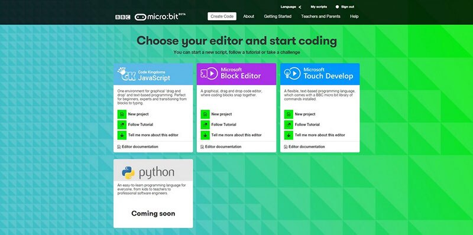Image resolution: width=473 pixels, height=235 pixels.
Task: Click the Code Kingdoms JavaScript card header
Action: (x=153, y=74)
